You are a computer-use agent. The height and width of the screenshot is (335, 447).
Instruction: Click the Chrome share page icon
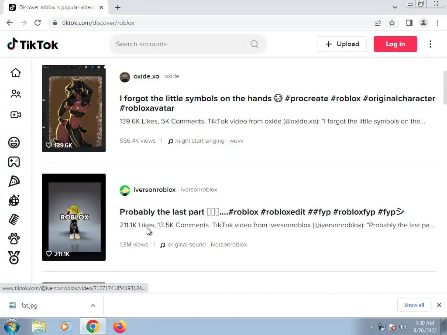(x=378, y=23)
